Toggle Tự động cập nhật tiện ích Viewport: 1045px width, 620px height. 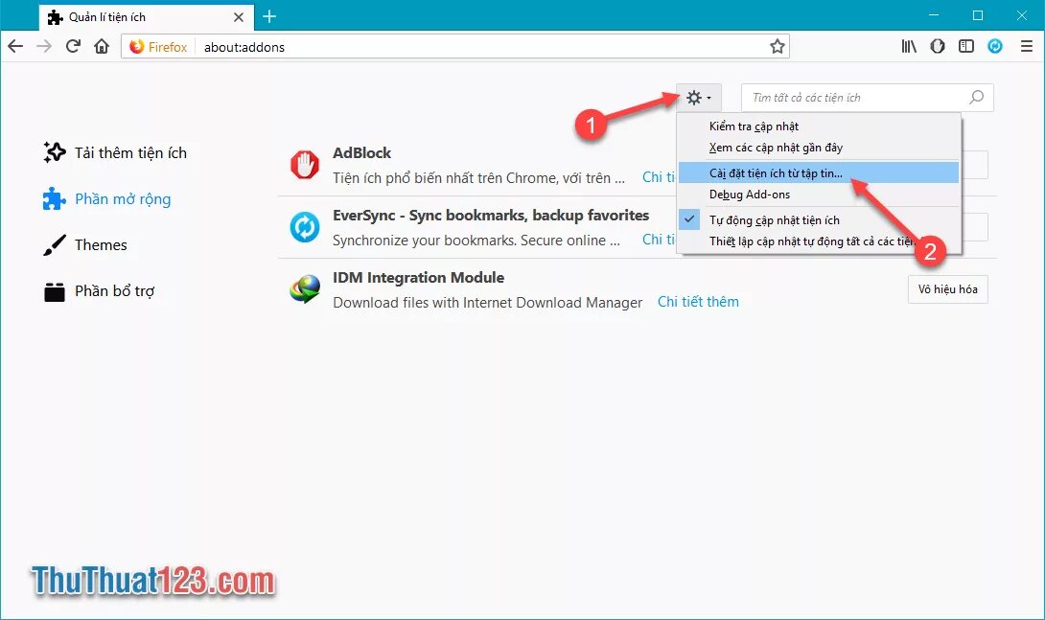[819, 219]
